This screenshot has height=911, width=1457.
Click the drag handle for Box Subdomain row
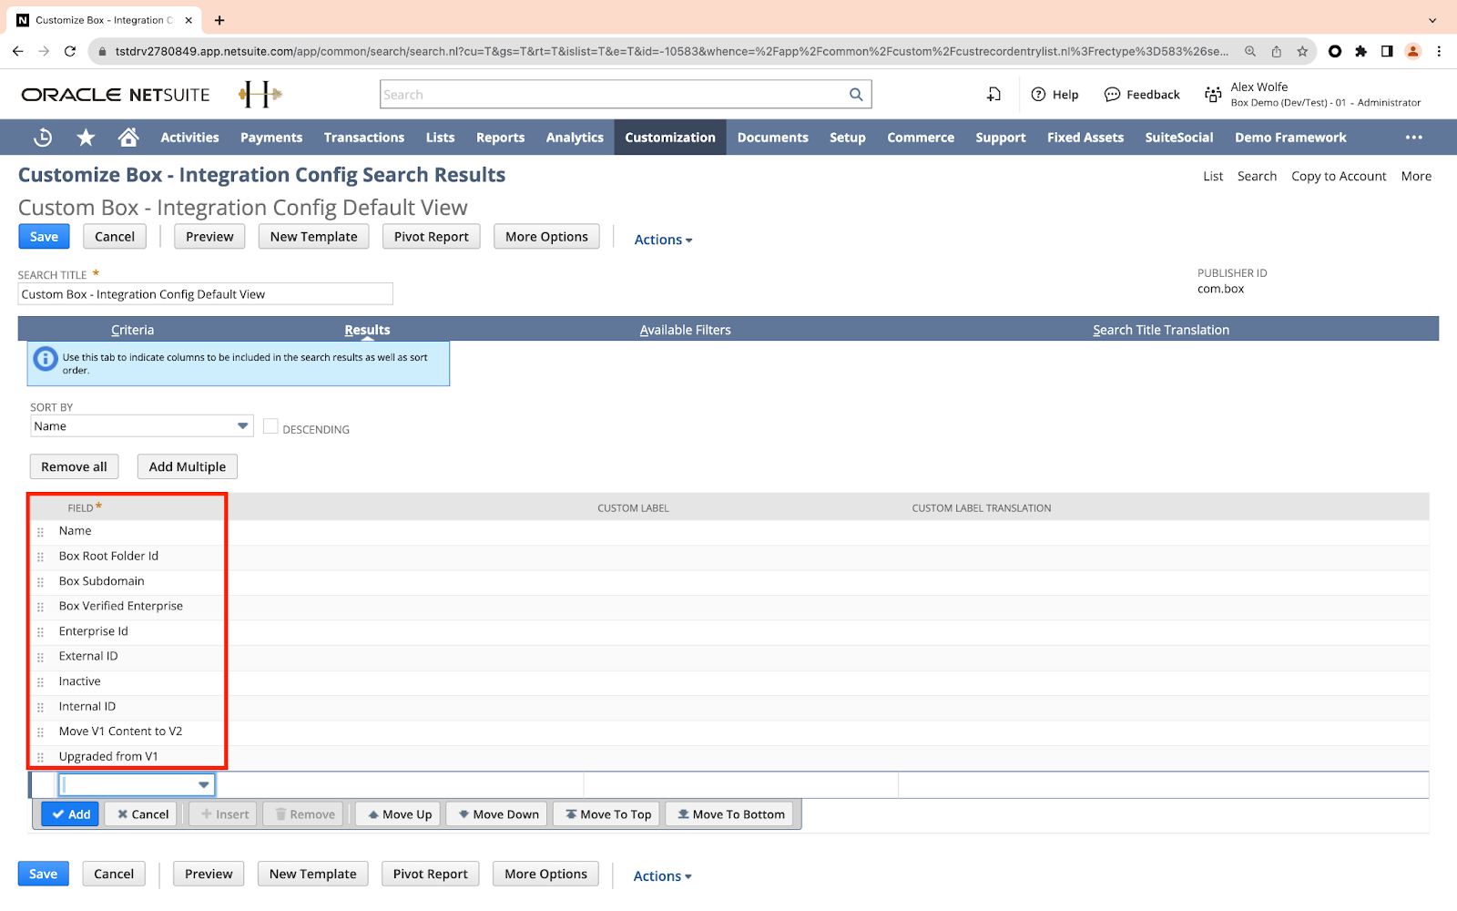40,582
